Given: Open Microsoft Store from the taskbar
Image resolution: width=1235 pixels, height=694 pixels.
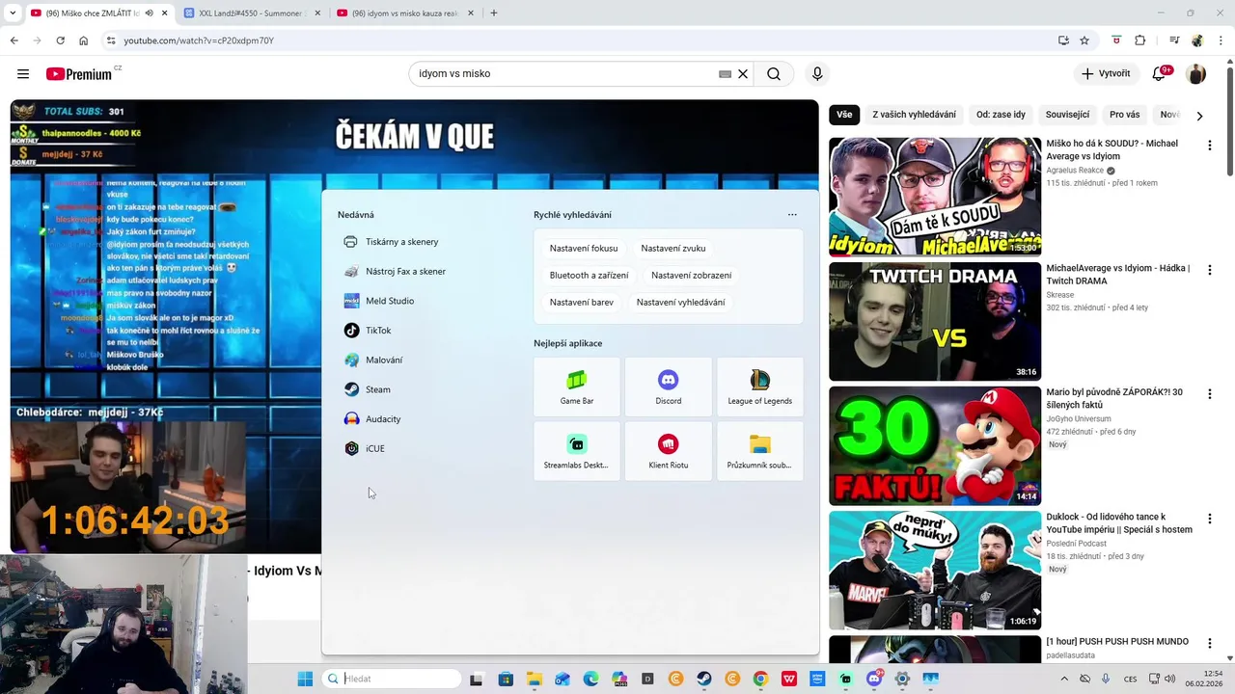Looking at the screenshot, I should click(x=506, y=679).
